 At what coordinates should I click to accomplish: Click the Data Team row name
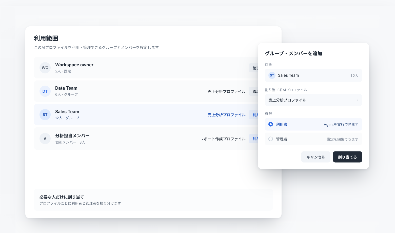click(66, 88)
